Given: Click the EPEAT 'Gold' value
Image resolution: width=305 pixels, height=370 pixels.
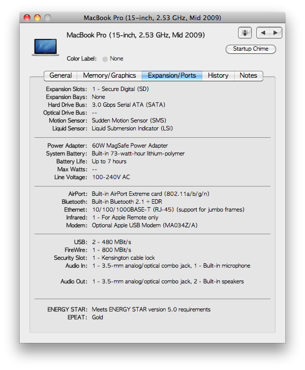Looking at the screenshot, I should pyautogui.click(x=97, y=317).
